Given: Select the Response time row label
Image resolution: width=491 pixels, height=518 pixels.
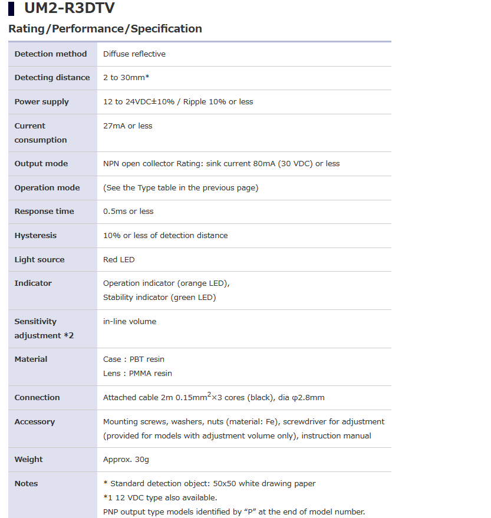Looking at the screenshot, I should (44, 211).
